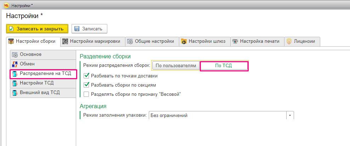Click the floppy disk icon on Записать
The image size is (350, 146).
[x=77, y=29]
